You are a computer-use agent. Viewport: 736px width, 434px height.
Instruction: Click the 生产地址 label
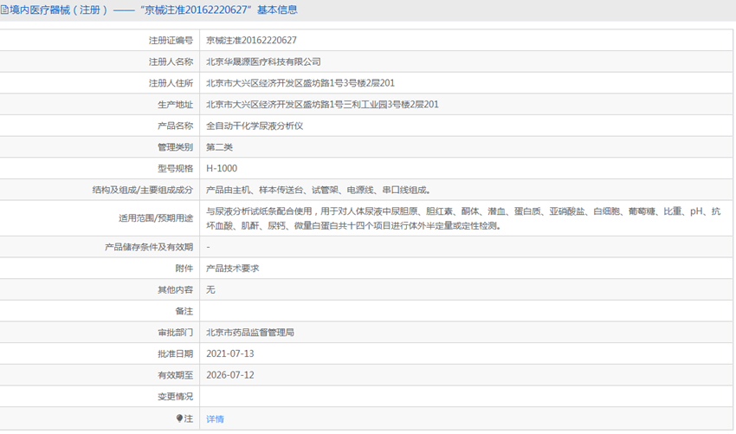point(175,104)
